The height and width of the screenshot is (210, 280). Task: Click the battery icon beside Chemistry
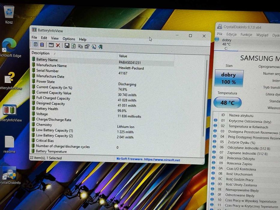click(33, 124)
